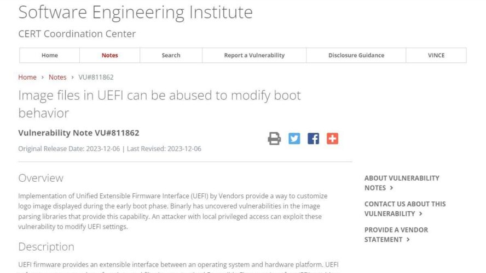Click Provide a Vendor Statement link
Screen dimensions: 486x273
(x=396, y=235)
